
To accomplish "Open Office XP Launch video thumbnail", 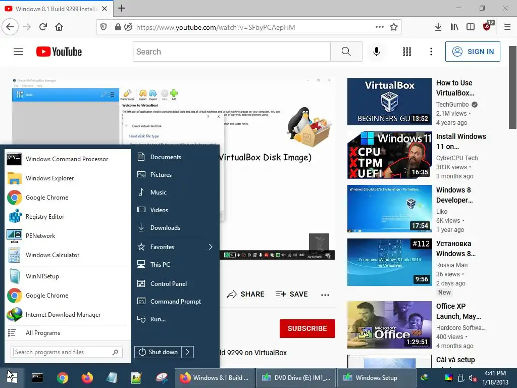I will pyautogui.click(x=389, y=325).
